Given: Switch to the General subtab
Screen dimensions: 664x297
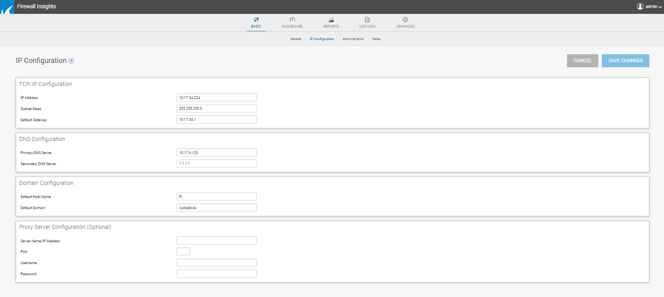Looking at the screenshot, I should click(x=296, y=39).
